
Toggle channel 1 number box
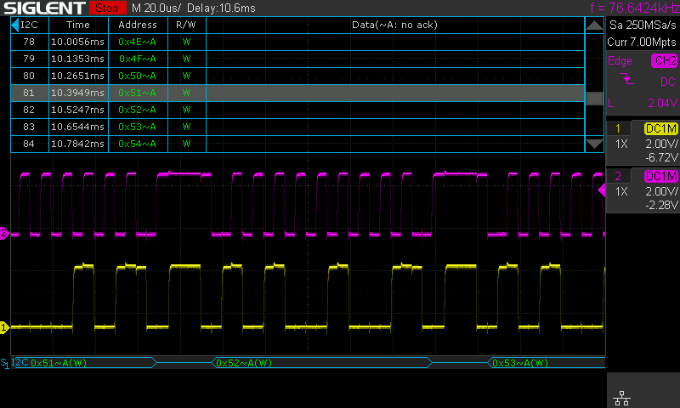click(619, 129)
